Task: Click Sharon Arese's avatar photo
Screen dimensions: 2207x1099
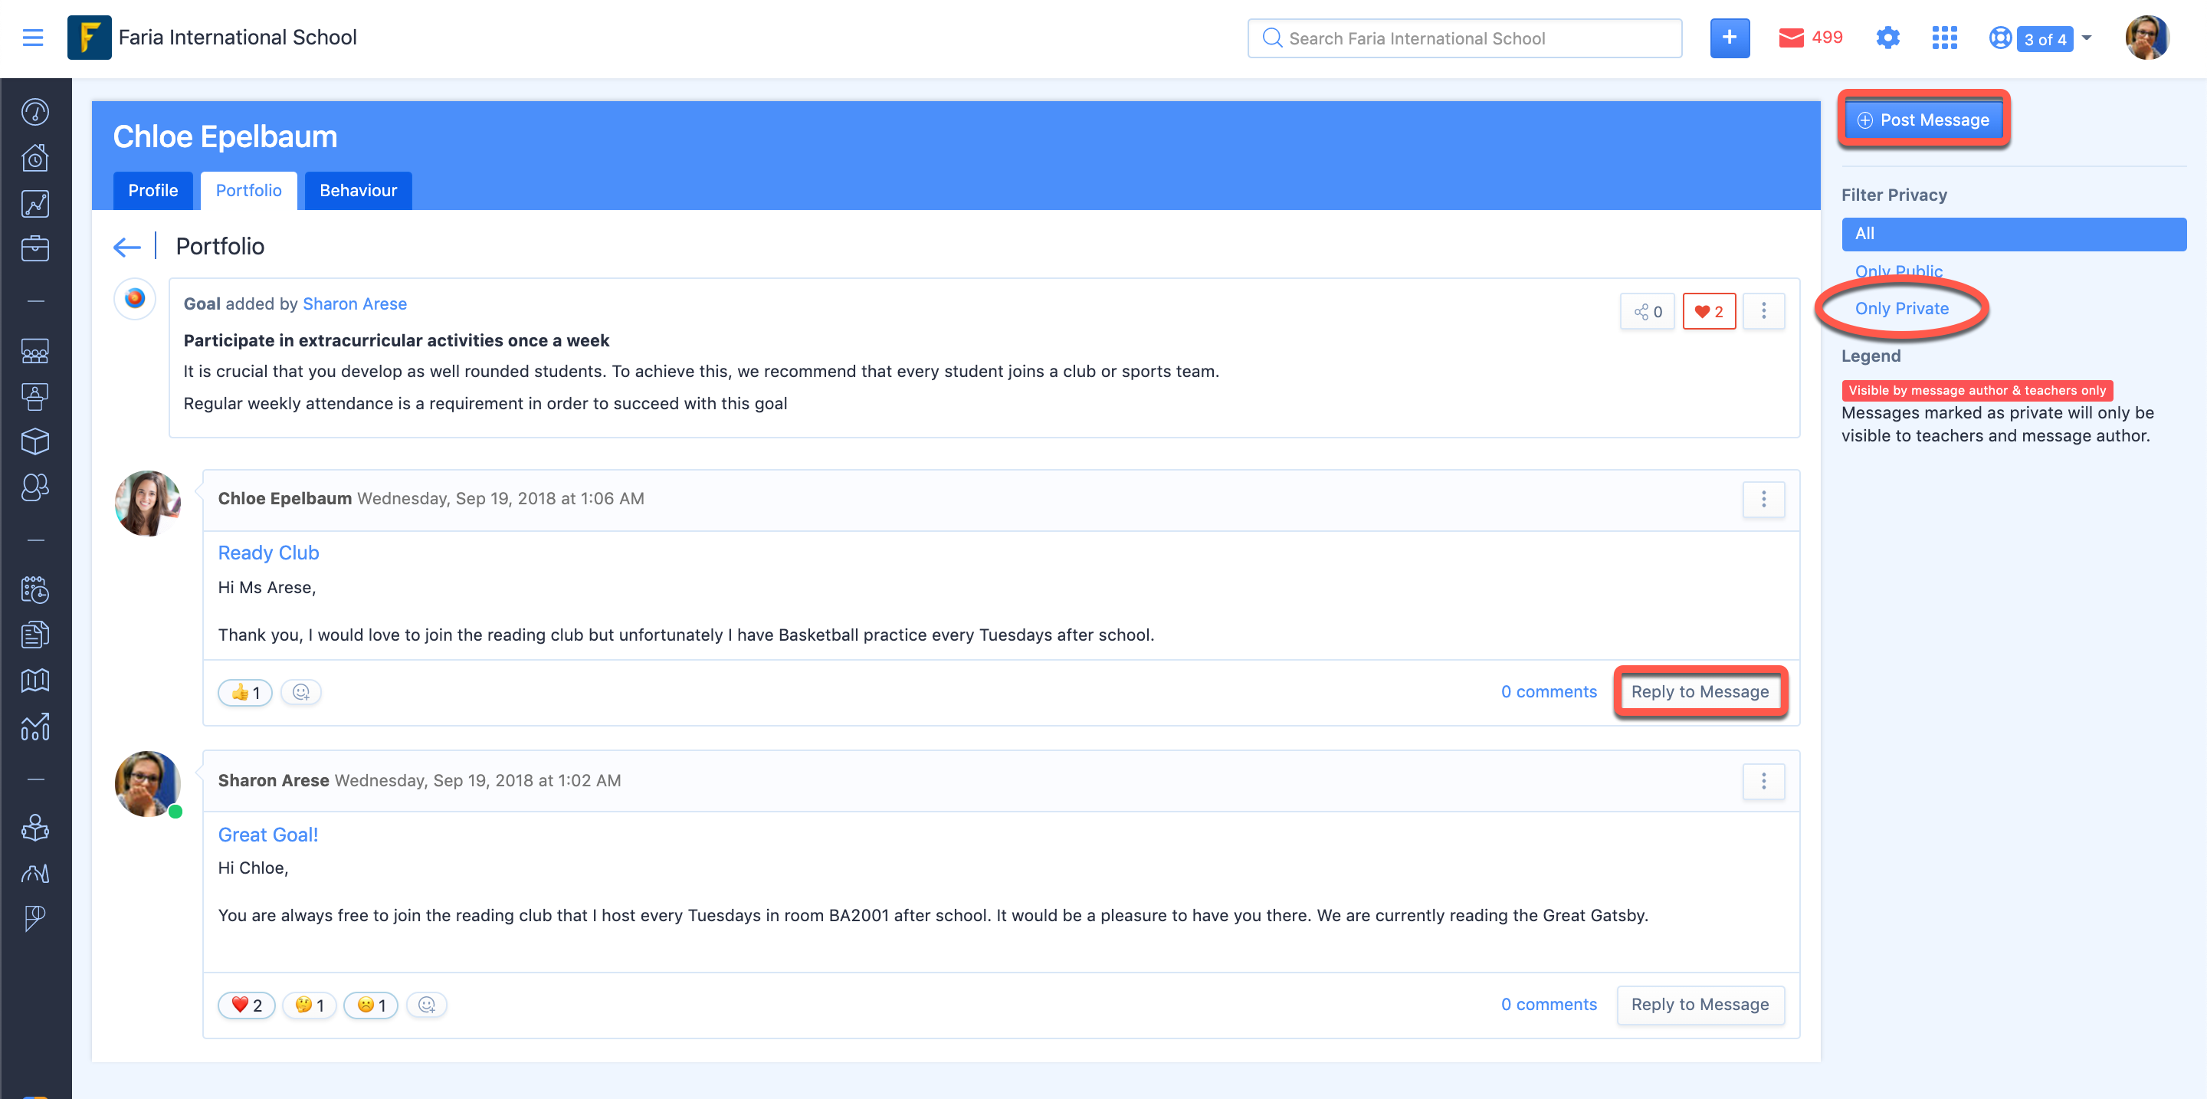Action: 147,785
